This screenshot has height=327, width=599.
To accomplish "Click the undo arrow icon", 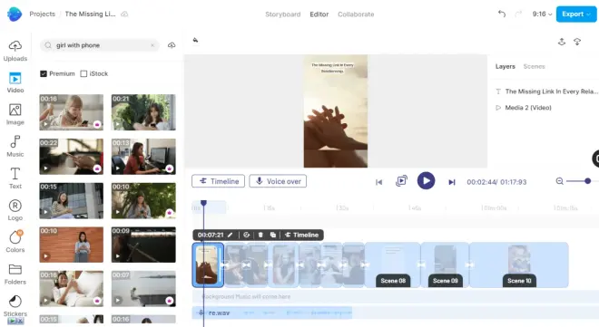I will coord(502,14).
